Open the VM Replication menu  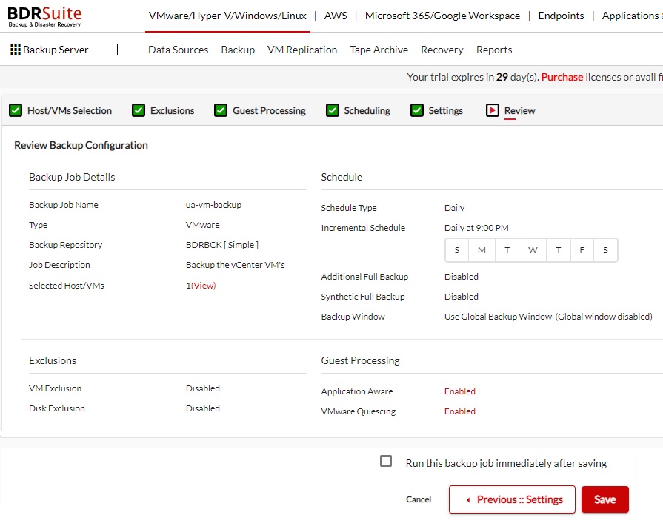click(x=302, y=50)
